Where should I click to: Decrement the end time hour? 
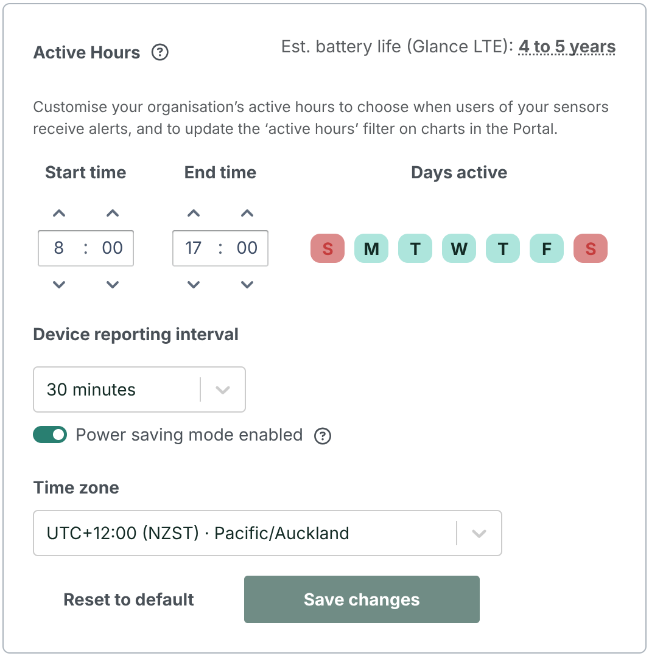point(194,284)
